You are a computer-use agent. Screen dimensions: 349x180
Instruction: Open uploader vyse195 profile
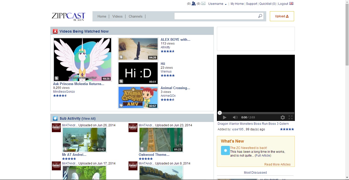[238, 129]
